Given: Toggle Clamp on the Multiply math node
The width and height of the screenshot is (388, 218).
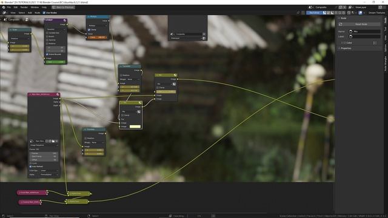Looking at the screenshot, I should [89, 30].
